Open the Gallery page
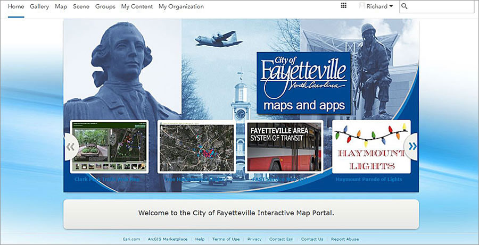Image resolution: width=479 pixels, height=245 pixels. [39, 6]
